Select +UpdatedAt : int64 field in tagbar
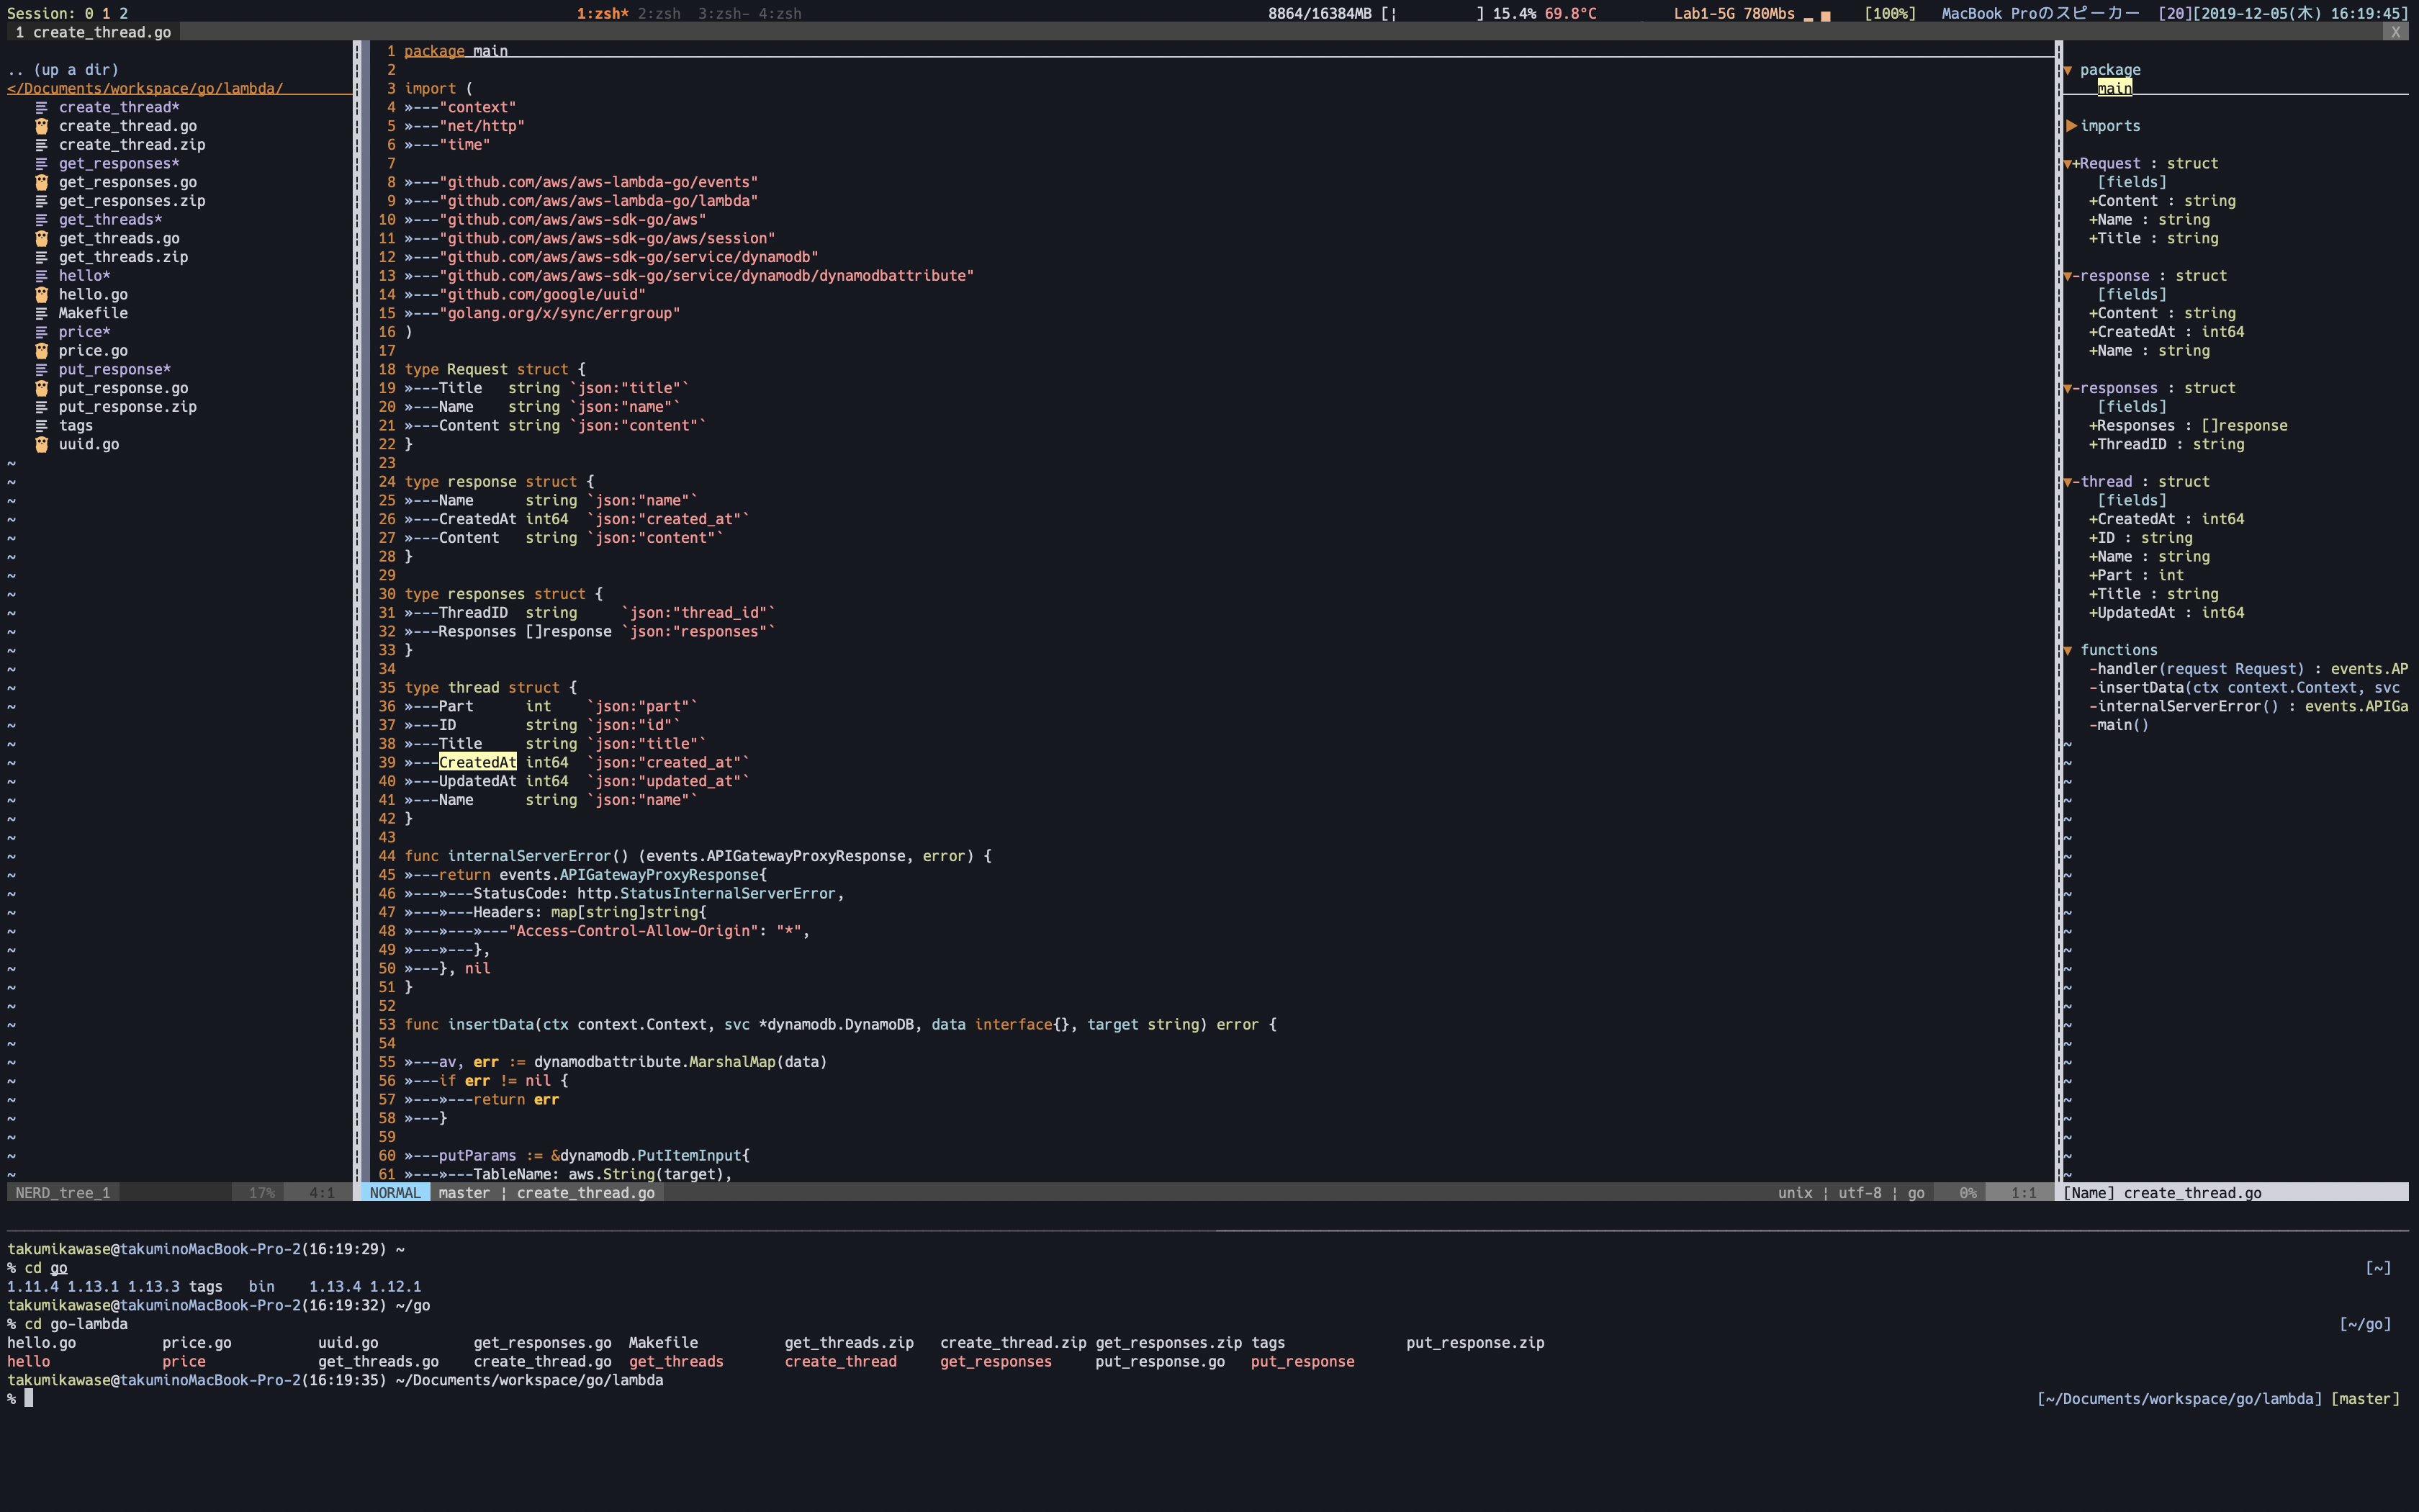This screenshot has height=1512, width=2419. pyautogui.click(x=2166, y=613)
